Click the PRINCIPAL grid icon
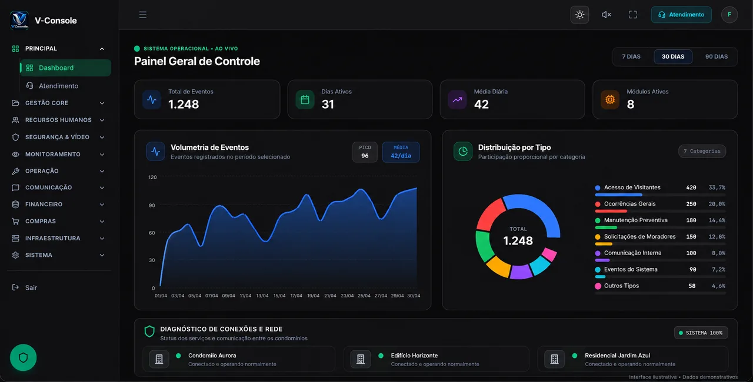Image resolution: width=753 pixels, height=382 pixels. [x=16, y=49]
